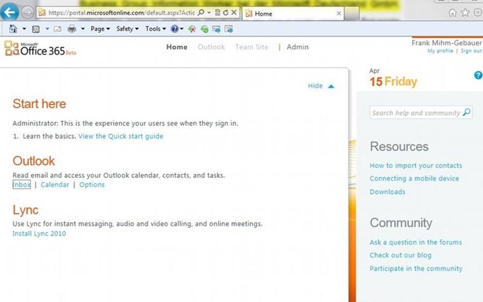Click the Read mail envelope icon
Screen dimensions: 483x302
click(x=57, y=29)
